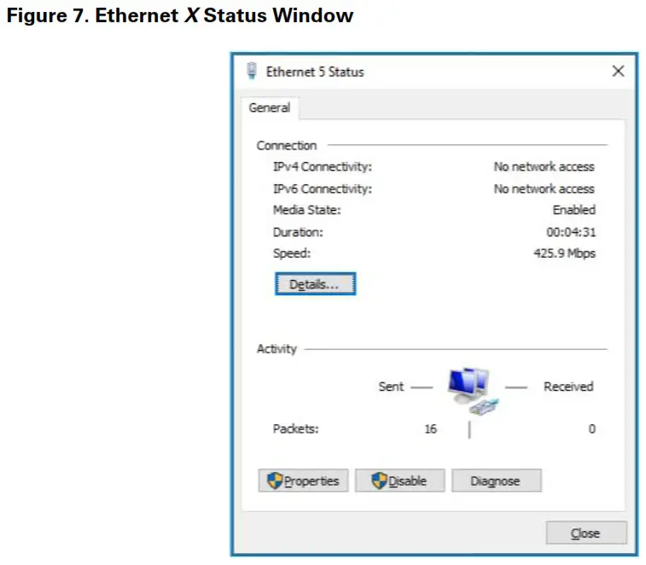Click the 'Speed:' label
This screenshot has width=646, height=565.
point(292,253)
